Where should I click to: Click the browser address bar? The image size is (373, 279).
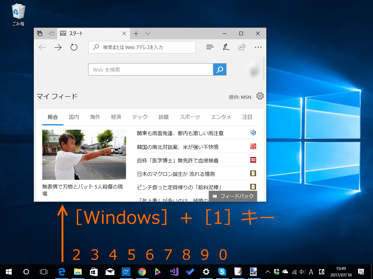click(142, 47)
